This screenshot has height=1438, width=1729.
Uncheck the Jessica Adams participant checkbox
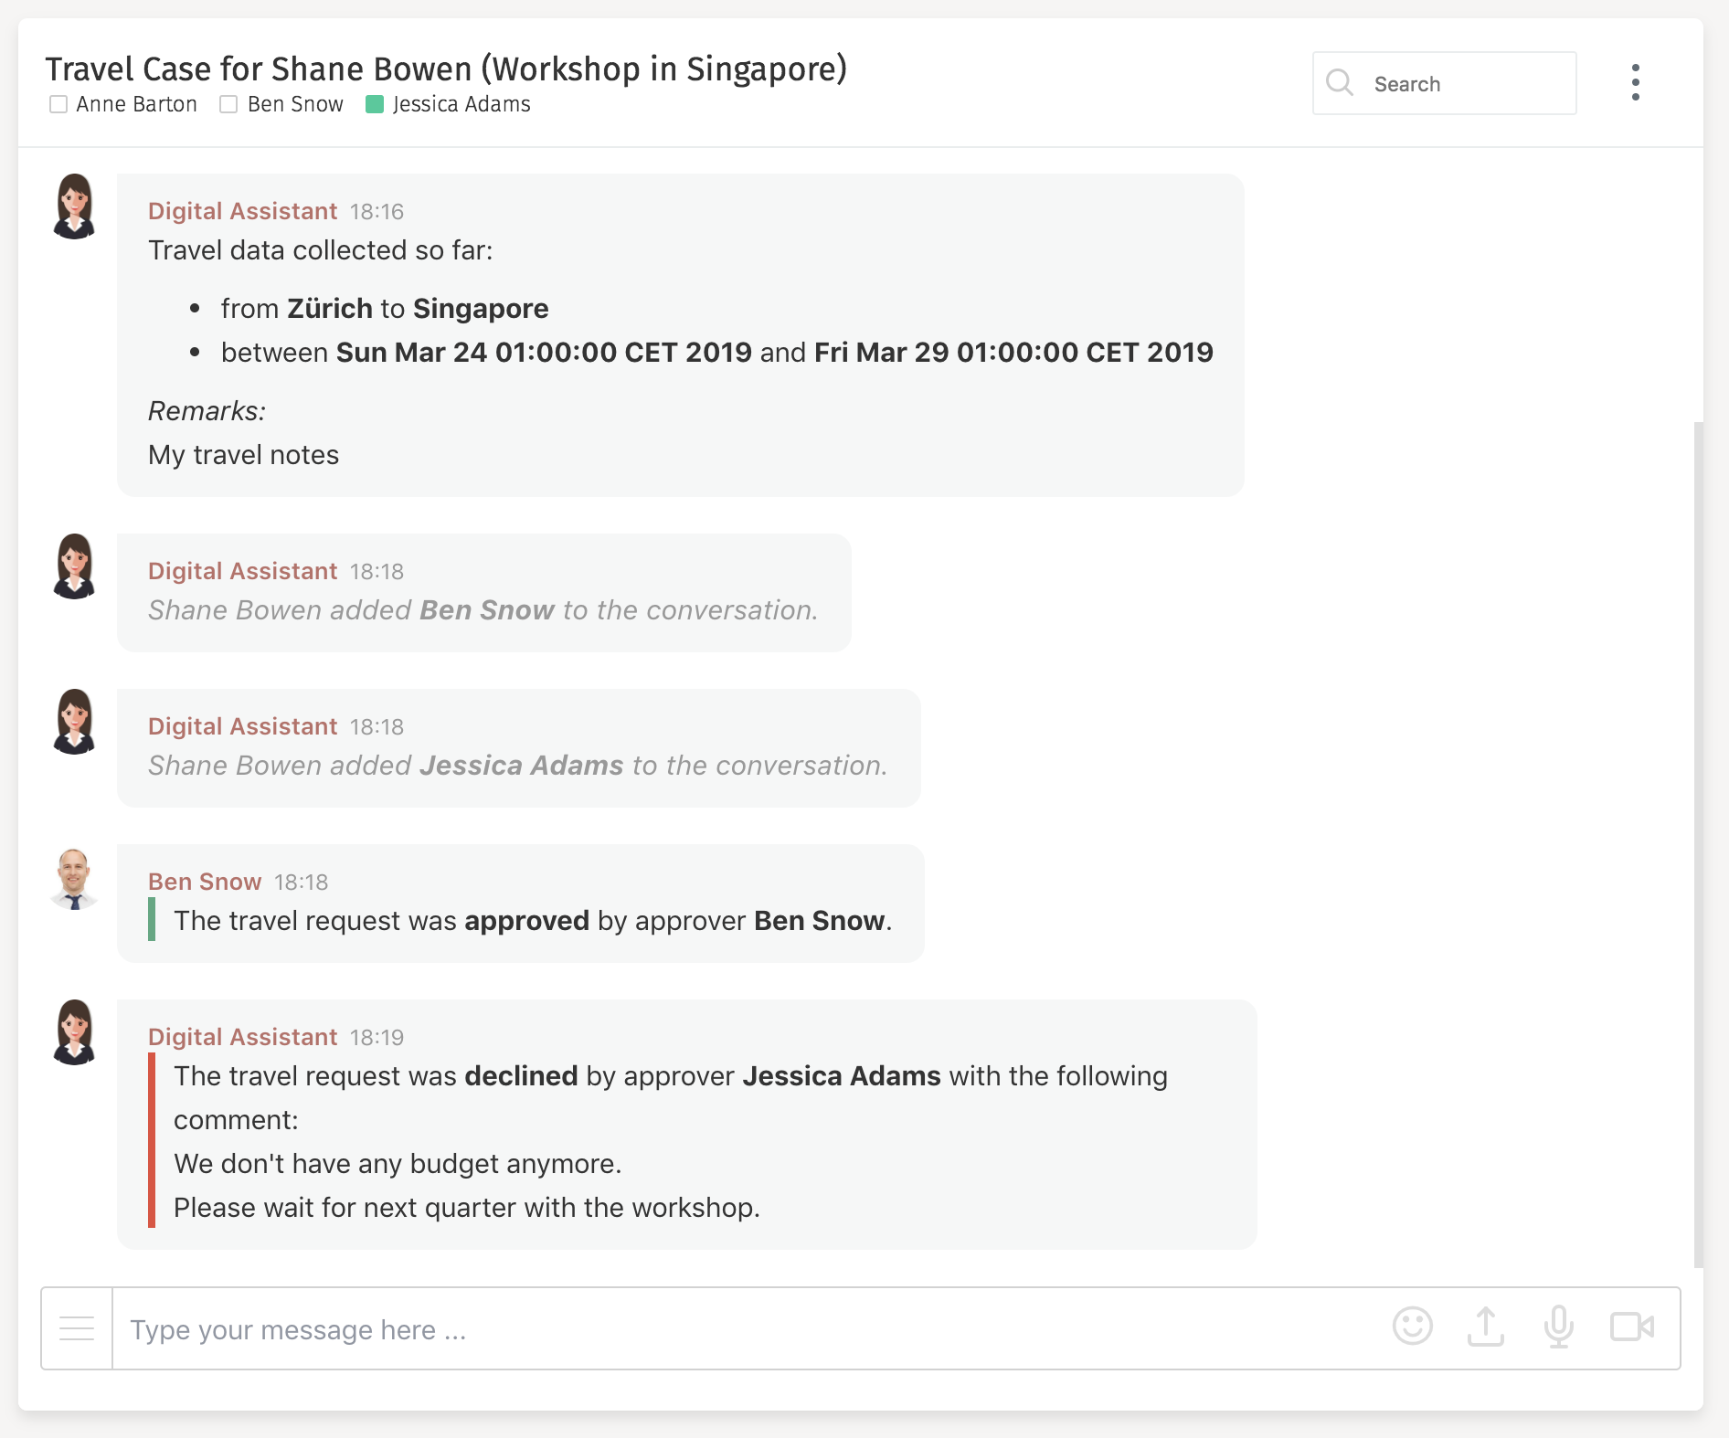pos(373,104)
